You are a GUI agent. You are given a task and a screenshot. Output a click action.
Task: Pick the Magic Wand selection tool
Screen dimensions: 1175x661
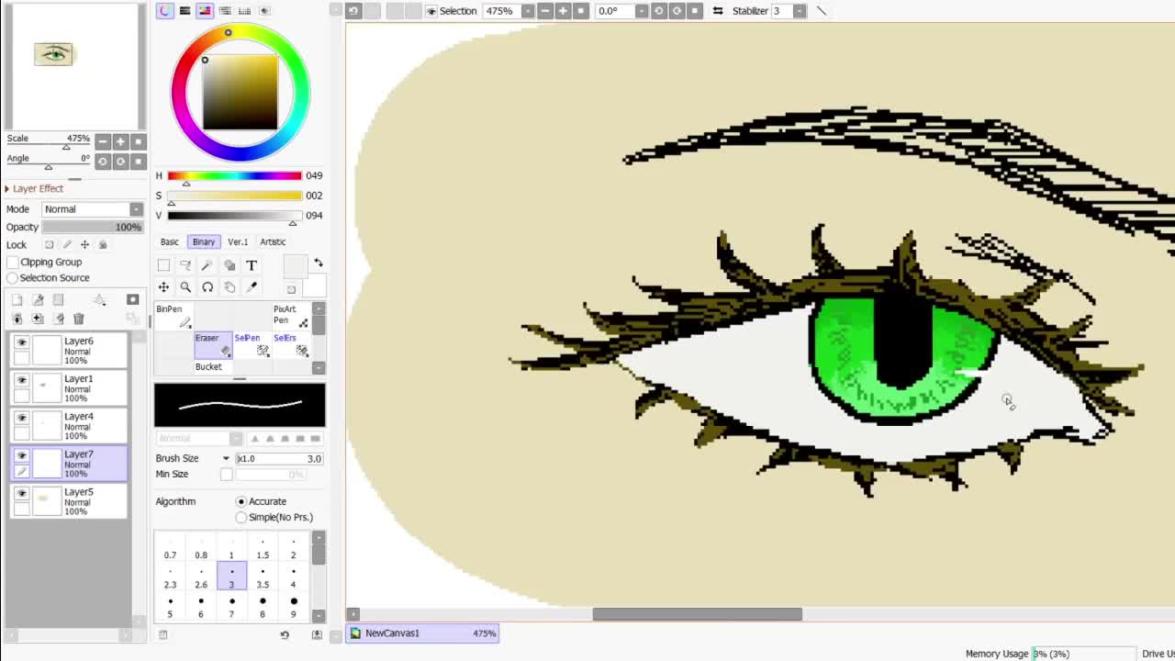point(207,266)
